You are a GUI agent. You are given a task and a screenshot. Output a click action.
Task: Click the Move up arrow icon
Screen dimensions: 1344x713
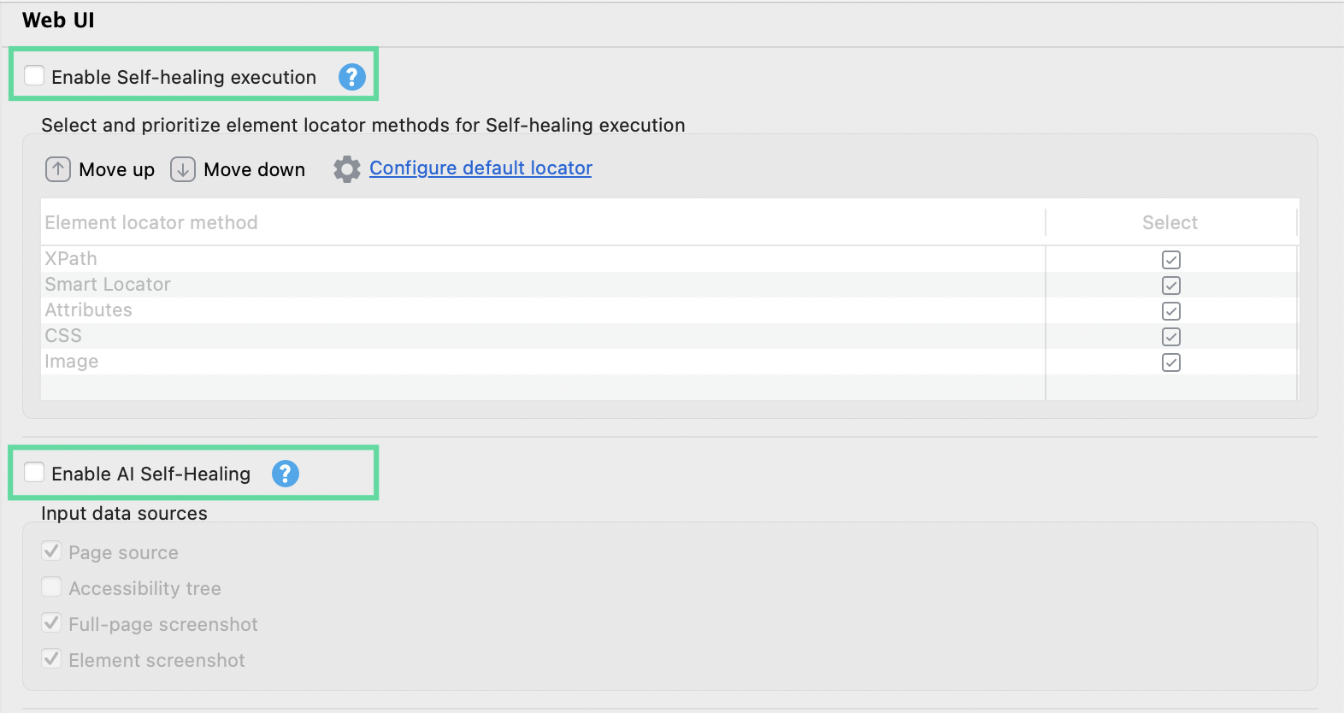coord(57,169)
